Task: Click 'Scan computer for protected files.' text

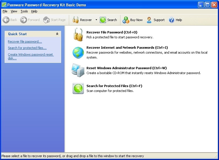Action: click(x=110, y=91)
